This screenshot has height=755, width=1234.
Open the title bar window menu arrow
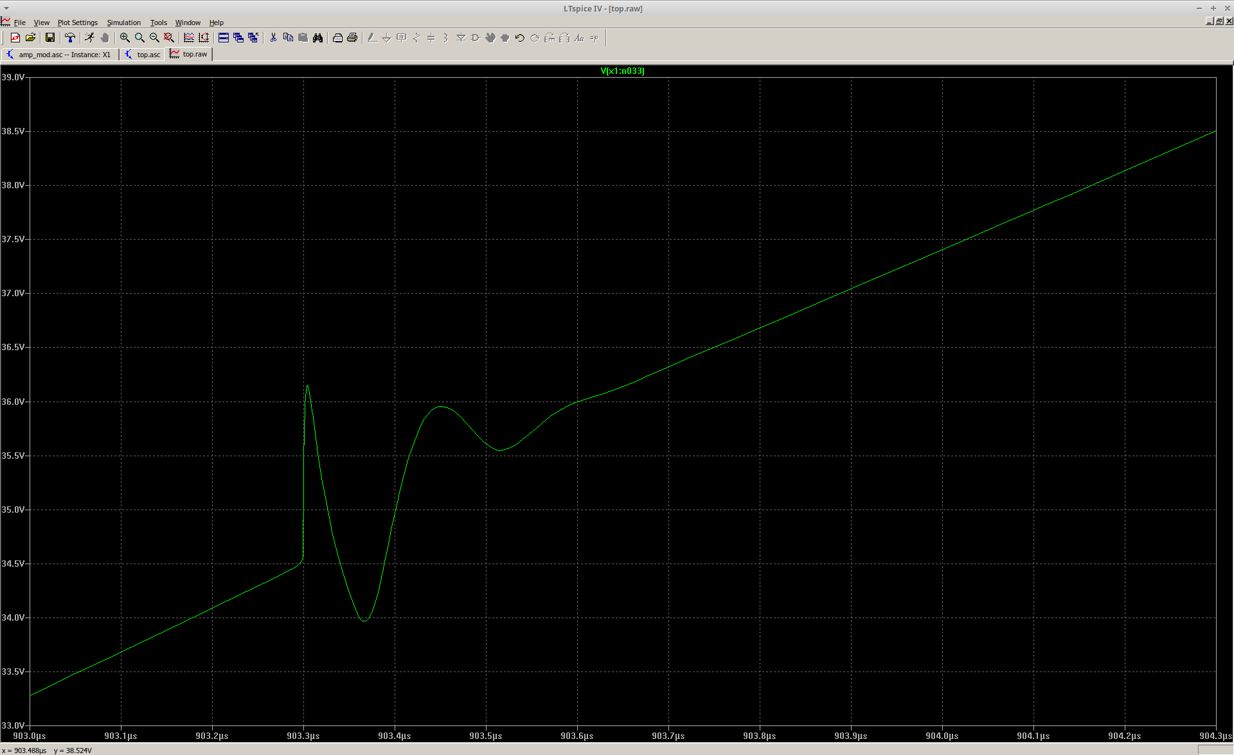click(6, 8)
